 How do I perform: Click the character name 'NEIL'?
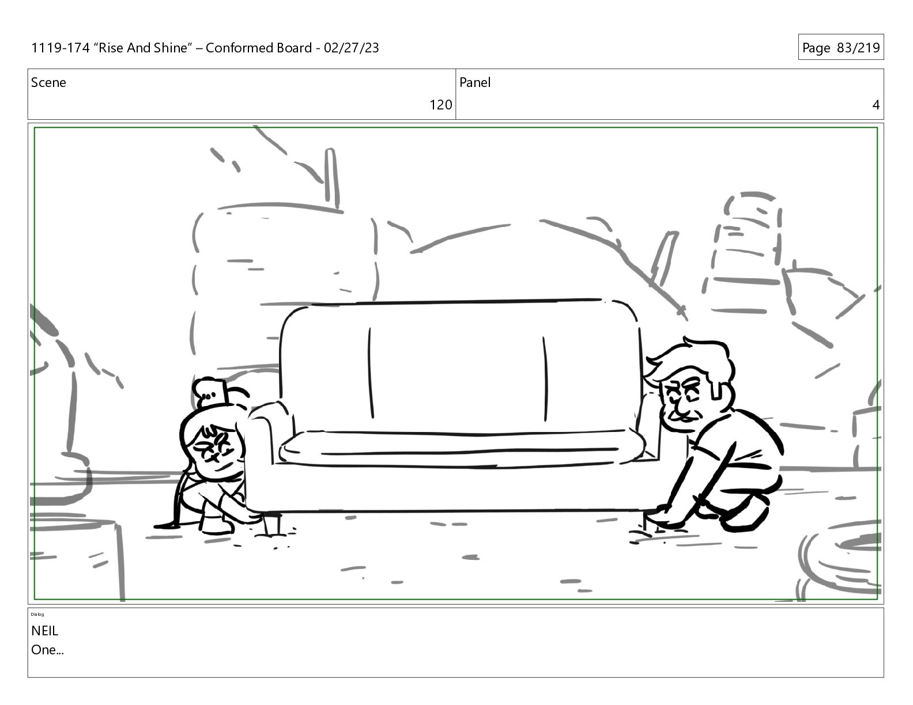[x=45, y=631]
